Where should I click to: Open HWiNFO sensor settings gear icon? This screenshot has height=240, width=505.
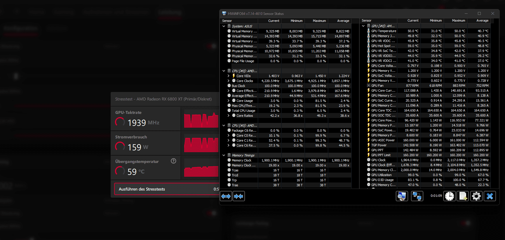pyautogui.click(x=476, y=196)
